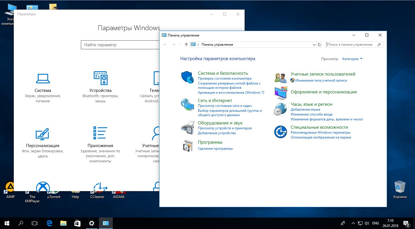
Task: Open the Добавление языка link
Action: click(x=305, y=109)
